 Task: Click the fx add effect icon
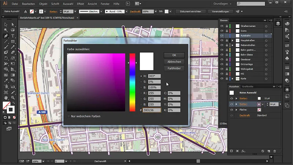(x=243, y=151)
